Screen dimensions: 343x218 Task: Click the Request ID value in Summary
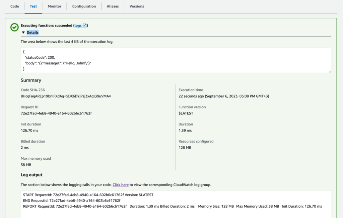pos(56,113)
